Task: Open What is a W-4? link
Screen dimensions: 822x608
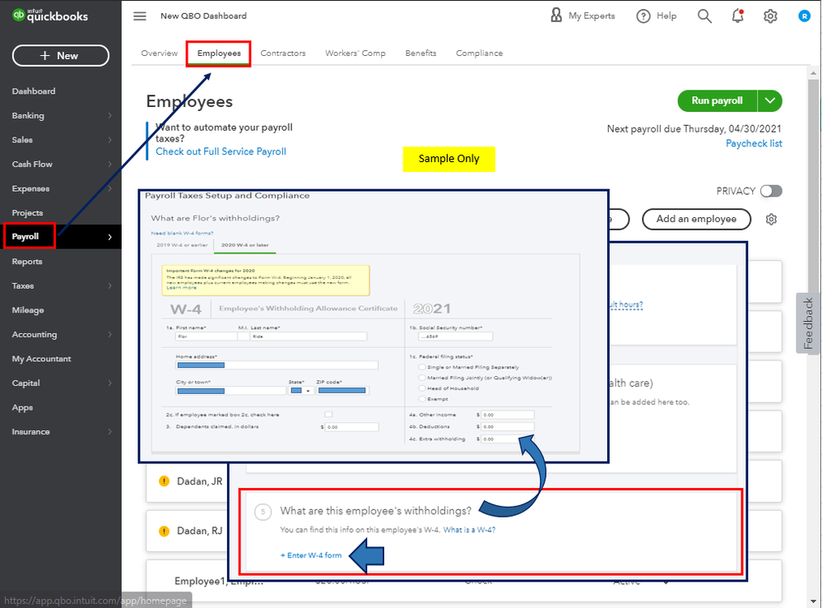Action: [x=469, y=530]
